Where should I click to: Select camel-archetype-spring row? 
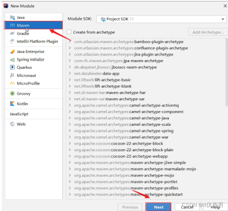(x=146, y=131)
